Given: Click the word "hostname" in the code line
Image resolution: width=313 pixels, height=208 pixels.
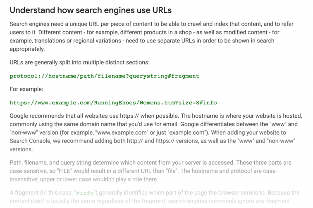Looking at the screenshot, I should (x=62, y=76).
